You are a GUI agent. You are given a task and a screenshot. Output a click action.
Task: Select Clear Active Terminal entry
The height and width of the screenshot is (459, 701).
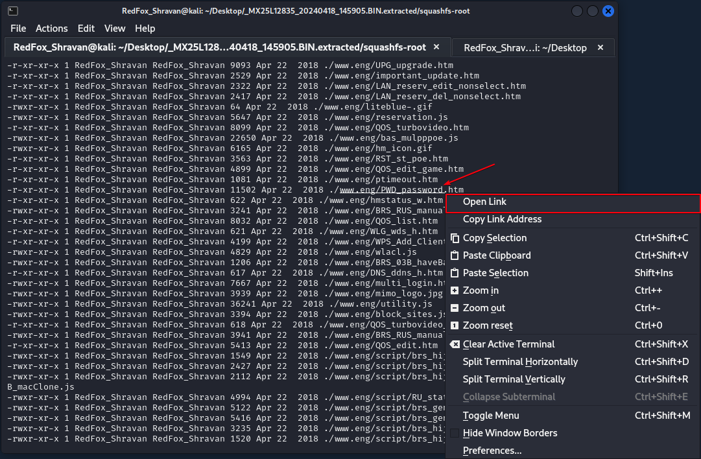[x=573, y=344]
